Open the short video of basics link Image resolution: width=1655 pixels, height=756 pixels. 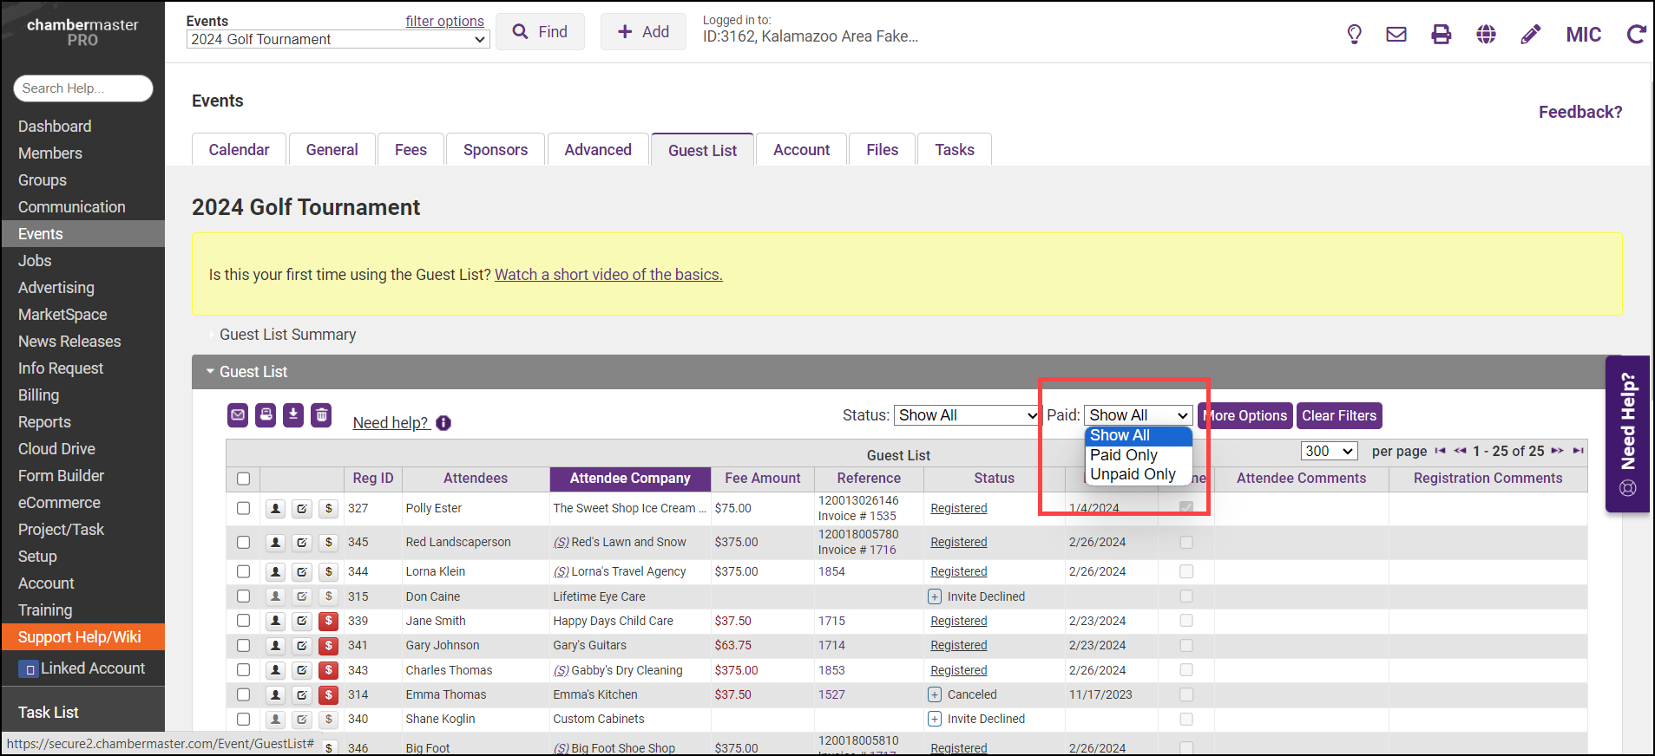pos(607,275)
